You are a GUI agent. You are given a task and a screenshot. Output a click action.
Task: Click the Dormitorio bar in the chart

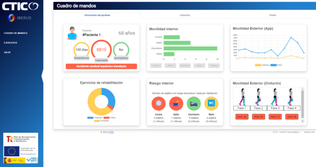pos(191,48)
